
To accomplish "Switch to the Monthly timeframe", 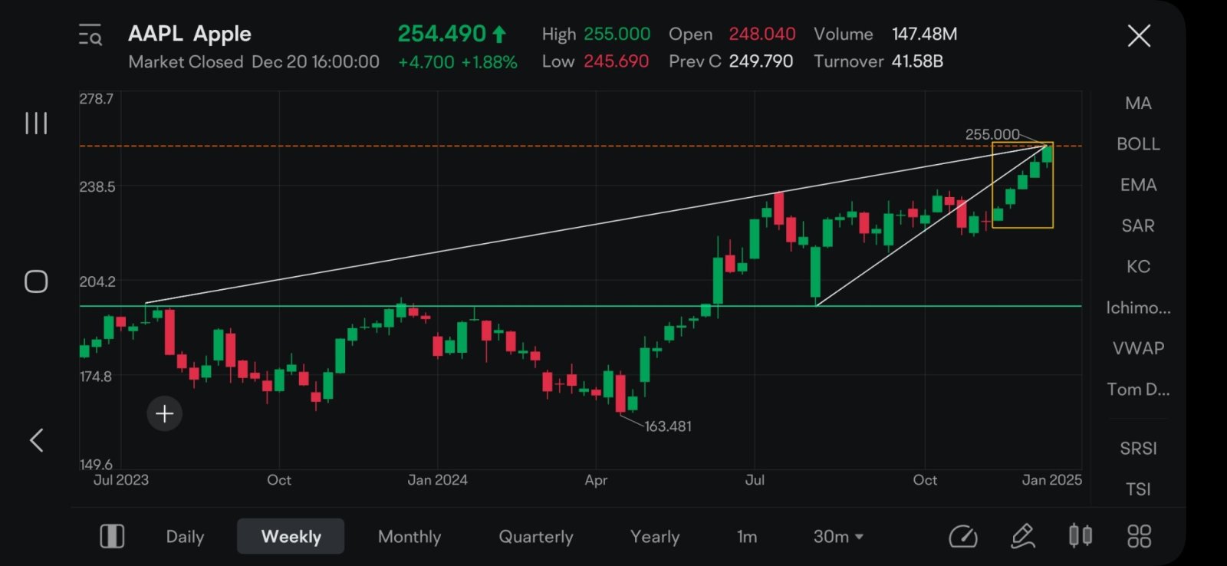I will click(x=410, y=537).
